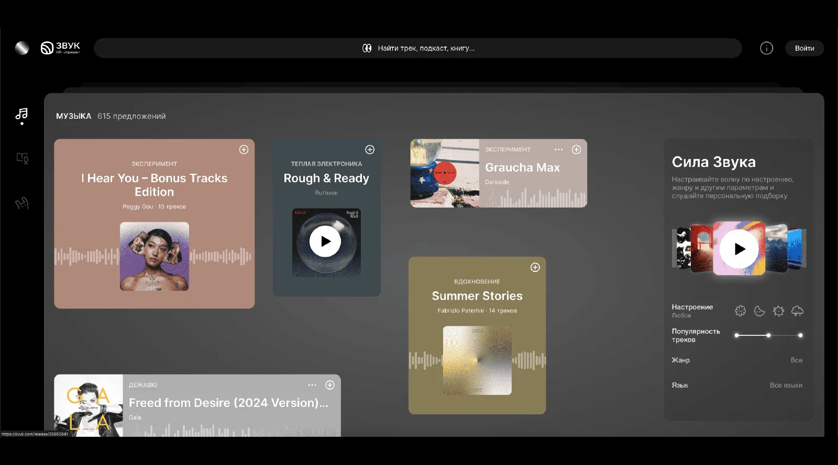Open more options for Graucha Max
This screenshot has height=465, width=838.
click(559, 150)
